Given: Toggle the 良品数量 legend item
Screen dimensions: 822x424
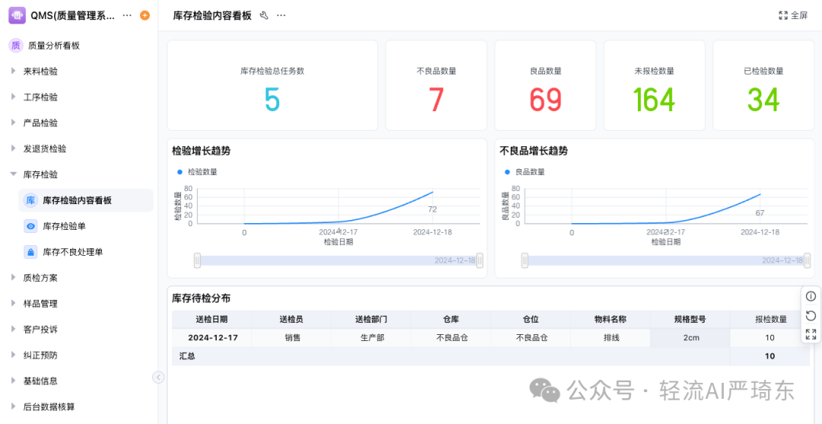Looking at the screenshot, I should (x=524, y=171).
